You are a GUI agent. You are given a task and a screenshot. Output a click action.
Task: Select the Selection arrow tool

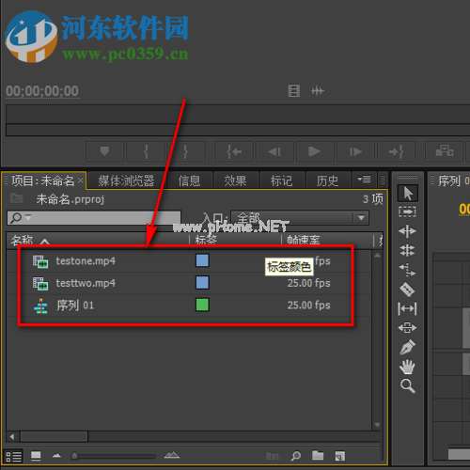coord(407,193)
